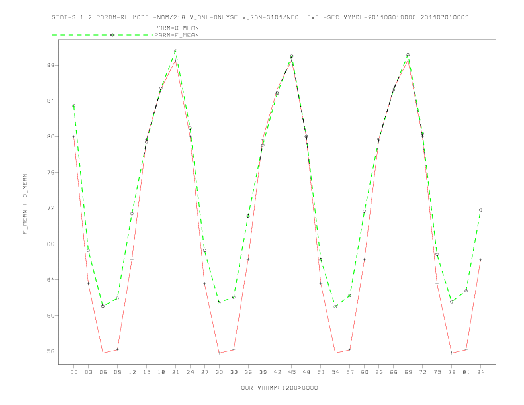Click x-axis tick label 39
Screen dimensions: 524x405
(x=263, y=372)
